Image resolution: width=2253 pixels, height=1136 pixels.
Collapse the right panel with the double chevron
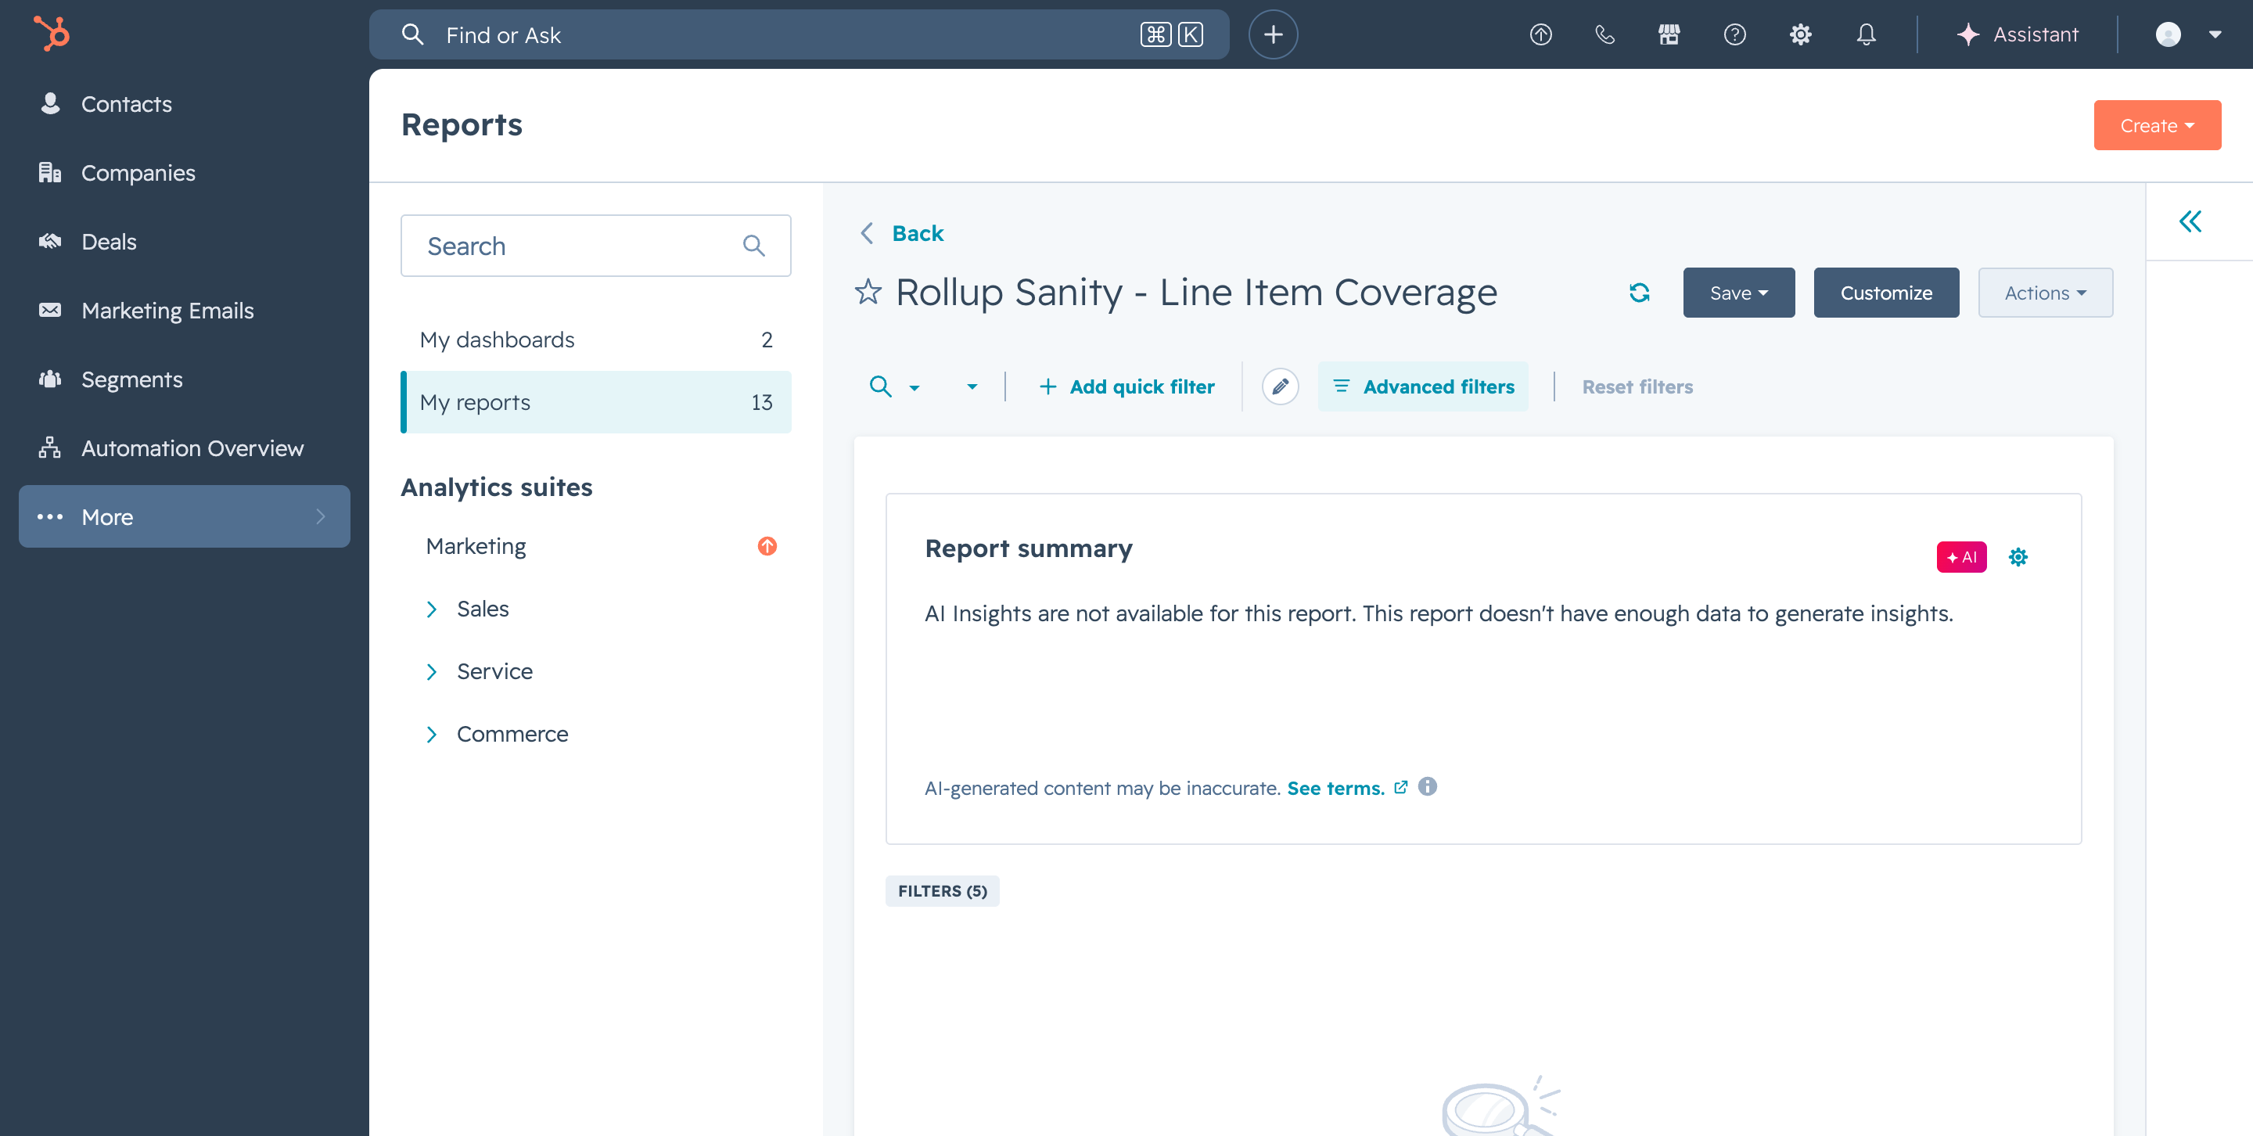(x=2189, y=221)
